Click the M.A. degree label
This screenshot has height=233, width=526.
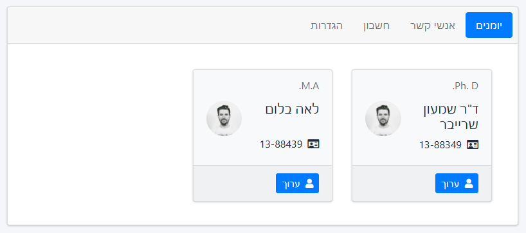tap(309, 86)
